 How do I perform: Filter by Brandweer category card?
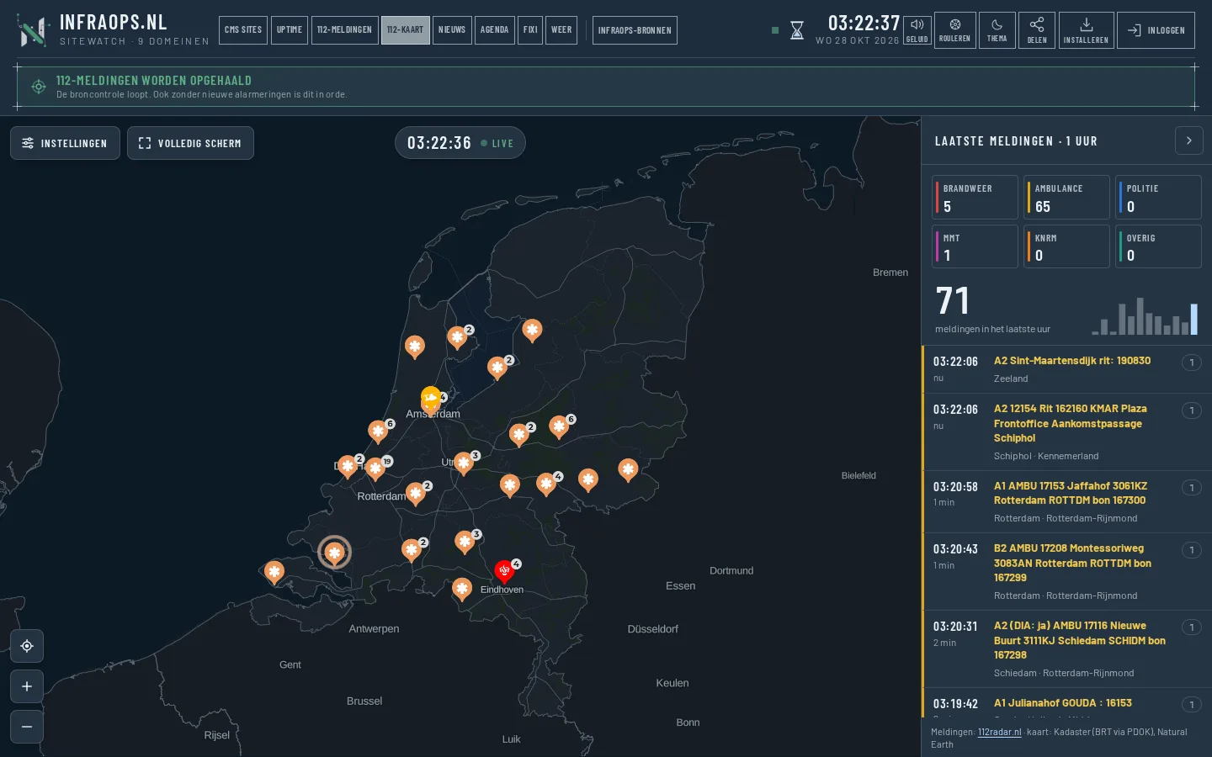pyautogui.click(x=975, y=198)
